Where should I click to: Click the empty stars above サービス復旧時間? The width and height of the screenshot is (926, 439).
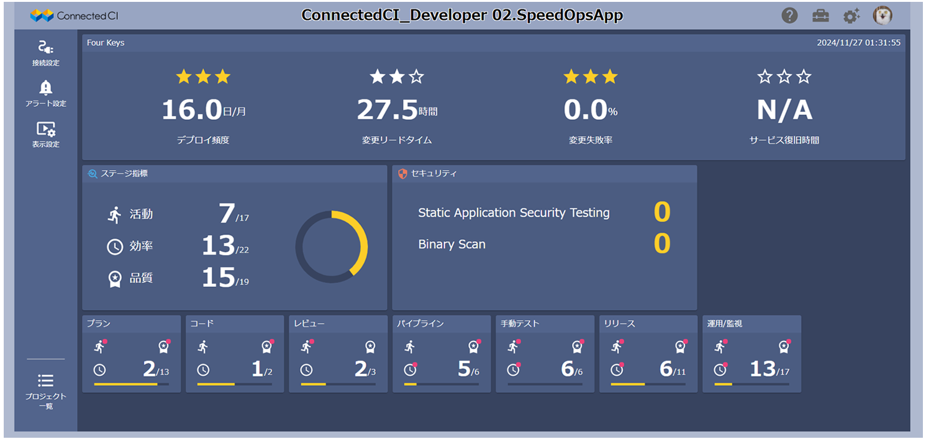tap(784, 76)
